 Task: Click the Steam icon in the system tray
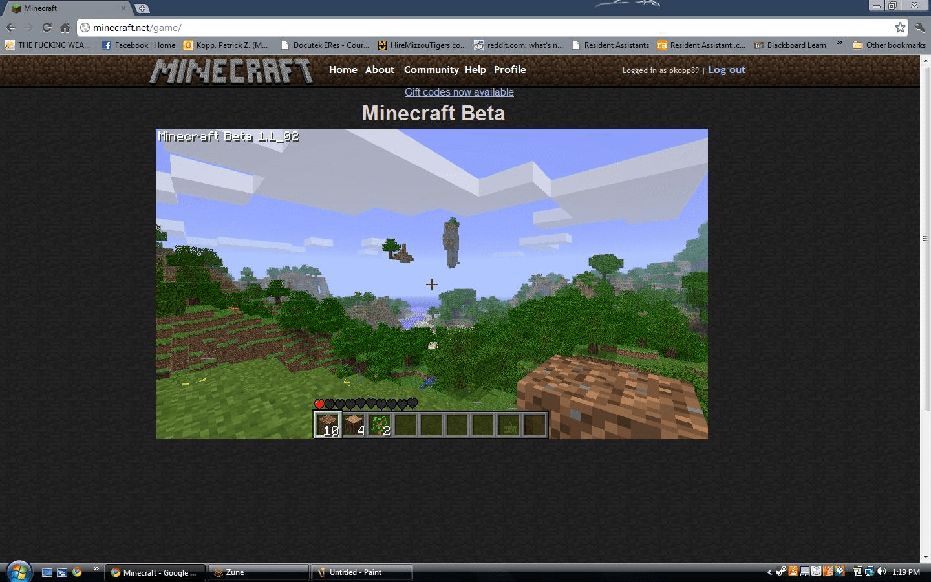click(781, 571)
